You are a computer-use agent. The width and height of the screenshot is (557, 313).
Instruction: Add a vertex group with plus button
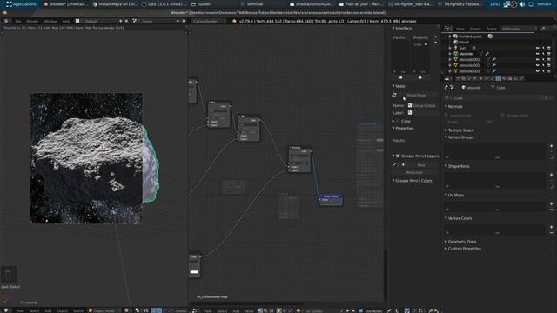click(x=551, y=146)
